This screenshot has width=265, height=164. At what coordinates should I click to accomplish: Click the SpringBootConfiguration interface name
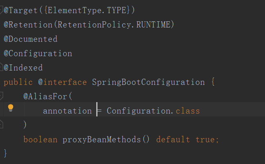(x=148, y=82)
